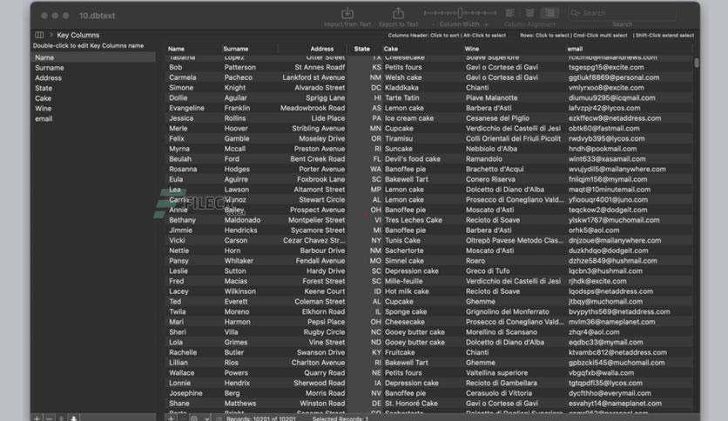Select email in the Key Columns list
This screenshot has width=728, height=421.
pos(93,118)
